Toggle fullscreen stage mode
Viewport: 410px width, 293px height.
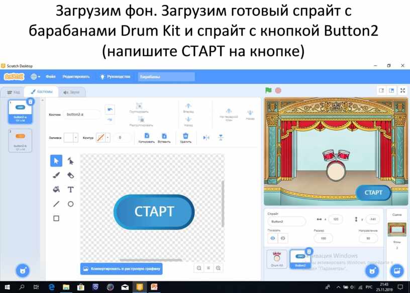coord(402,90)
